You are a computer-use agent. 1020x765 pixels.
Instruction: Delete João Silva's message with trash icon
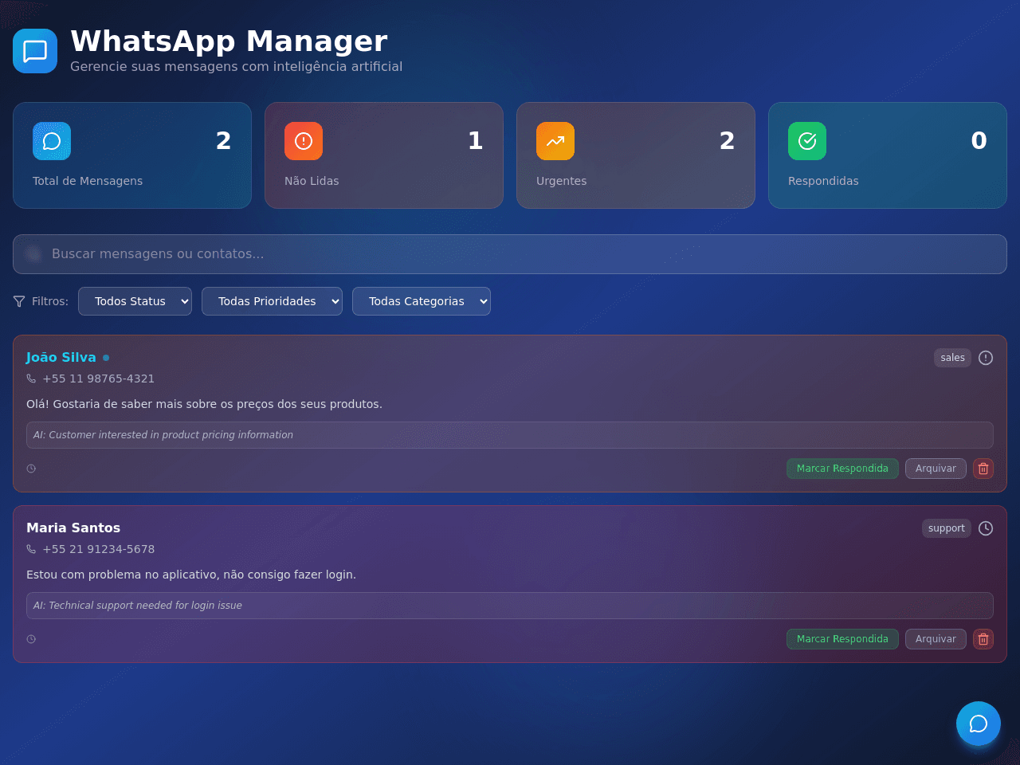click(983, 469)
